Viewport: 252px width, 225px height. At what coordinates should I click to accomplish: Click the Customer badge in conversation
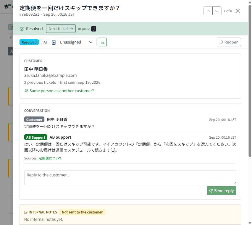tap(34, 119)
